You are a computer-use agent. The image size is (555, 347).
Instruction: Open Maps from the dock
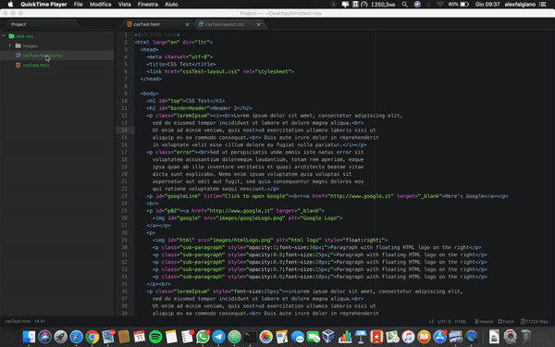tap(392, 337)
